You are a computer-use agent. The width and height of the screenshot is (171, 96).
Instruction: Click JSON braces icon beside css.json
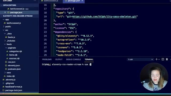pyautogui.click(x=6, y=62)
